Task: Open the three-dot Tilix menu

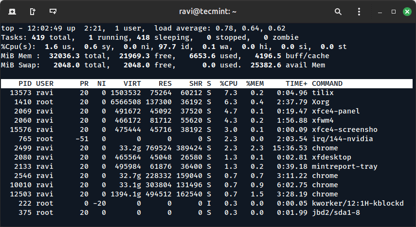Action: tap(358, 11)
